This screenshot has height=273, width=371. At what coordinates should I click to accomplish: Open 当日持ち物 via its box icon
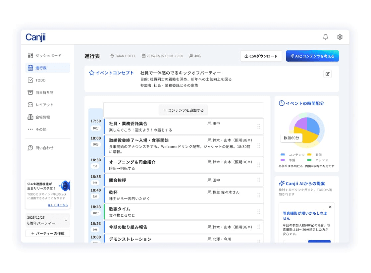click(x=30, y=92)
